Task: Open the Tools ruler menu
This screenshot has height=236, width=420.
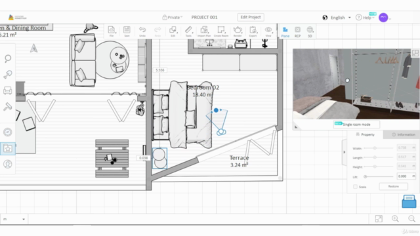Action: click(x=188, y=31)
